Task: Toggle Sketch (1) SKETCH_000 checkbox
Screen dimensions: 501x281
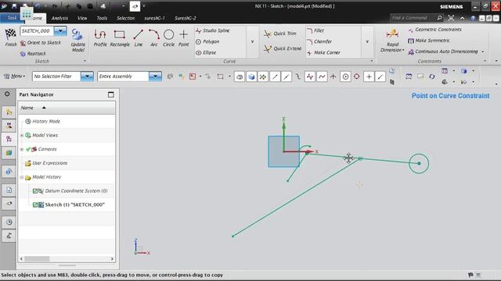Action: (x=35, y=205)
